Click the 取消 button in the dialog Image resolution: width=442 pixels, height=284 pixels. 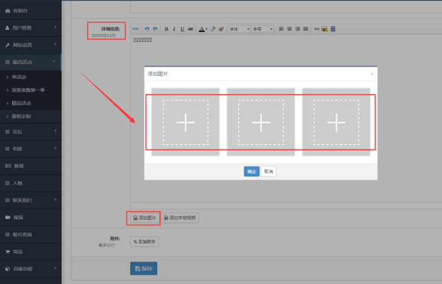269,172
